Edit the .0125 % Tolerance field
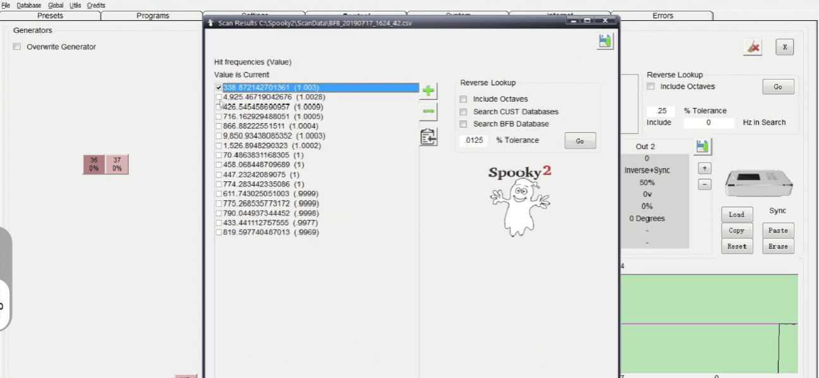Image resolution: width=819 pixels, height=378 pixels. coord(473,140)
